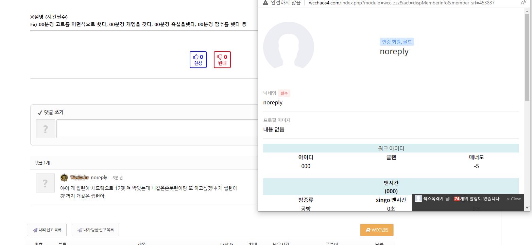Open 나의 신고 목록 button

click(x=47, y=230)
